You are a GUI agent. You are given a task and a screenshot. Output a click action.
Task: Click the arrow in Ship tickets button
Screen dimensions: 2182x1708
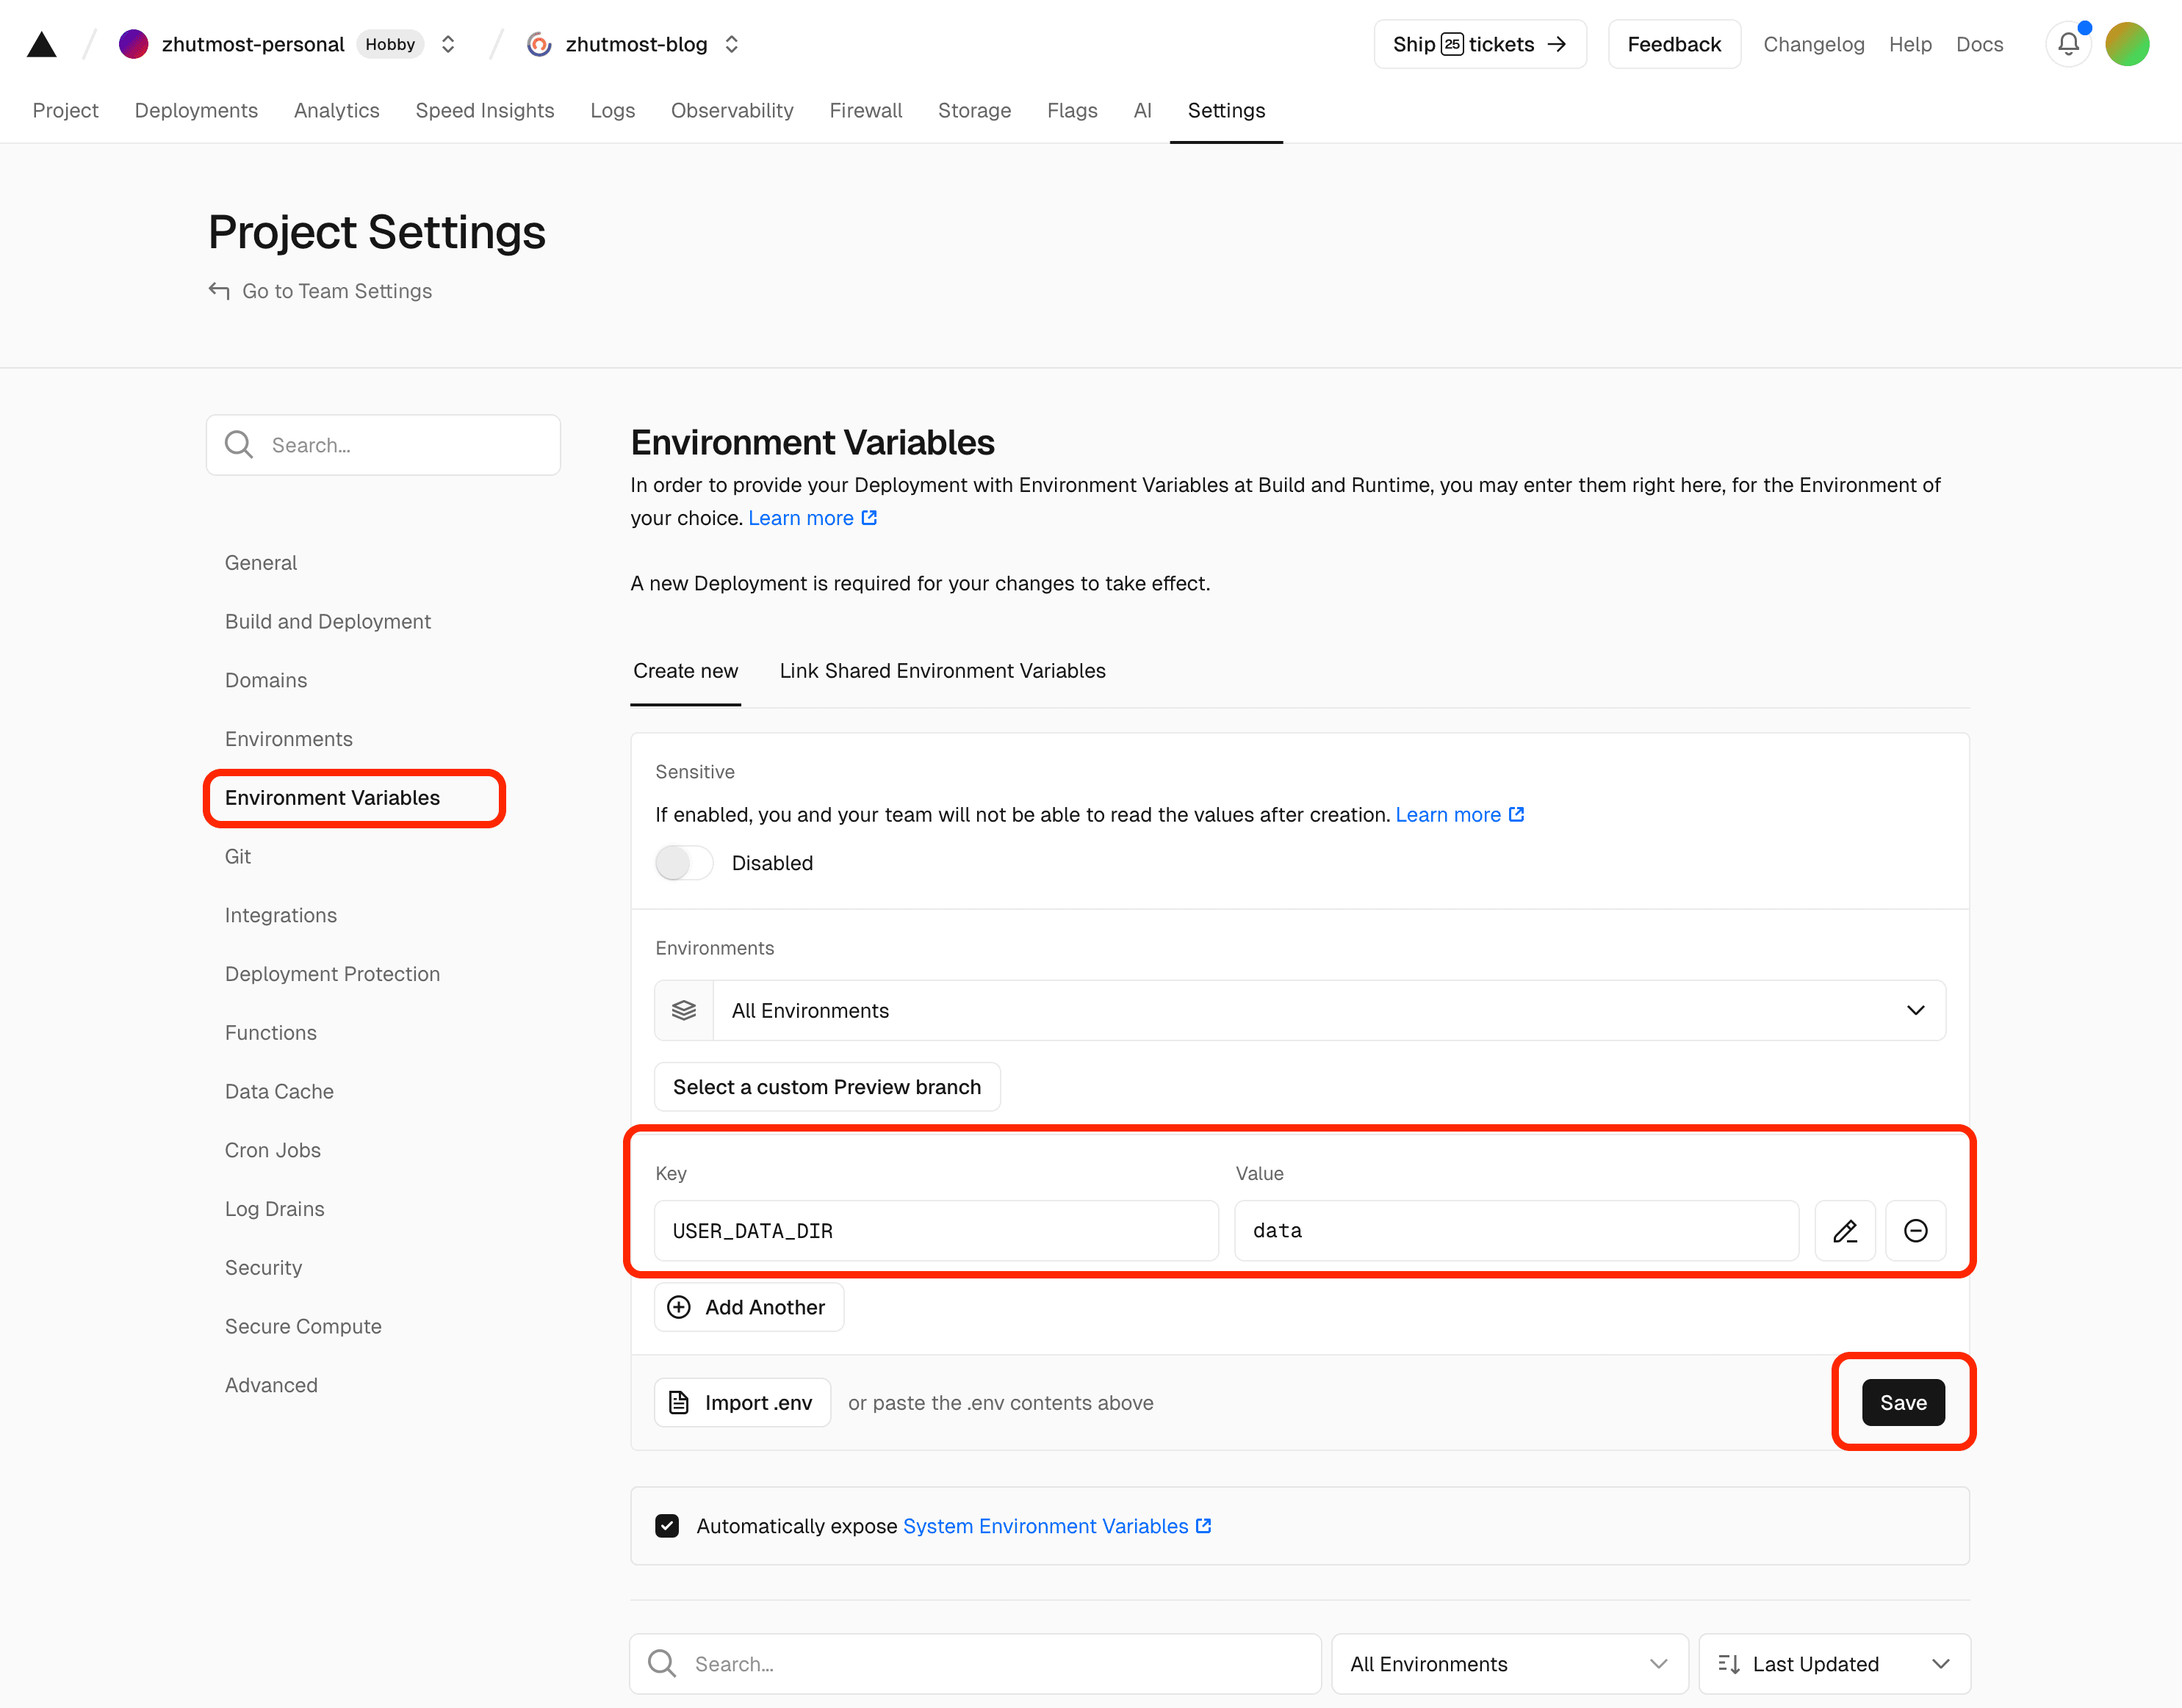tap(1557, 44)
